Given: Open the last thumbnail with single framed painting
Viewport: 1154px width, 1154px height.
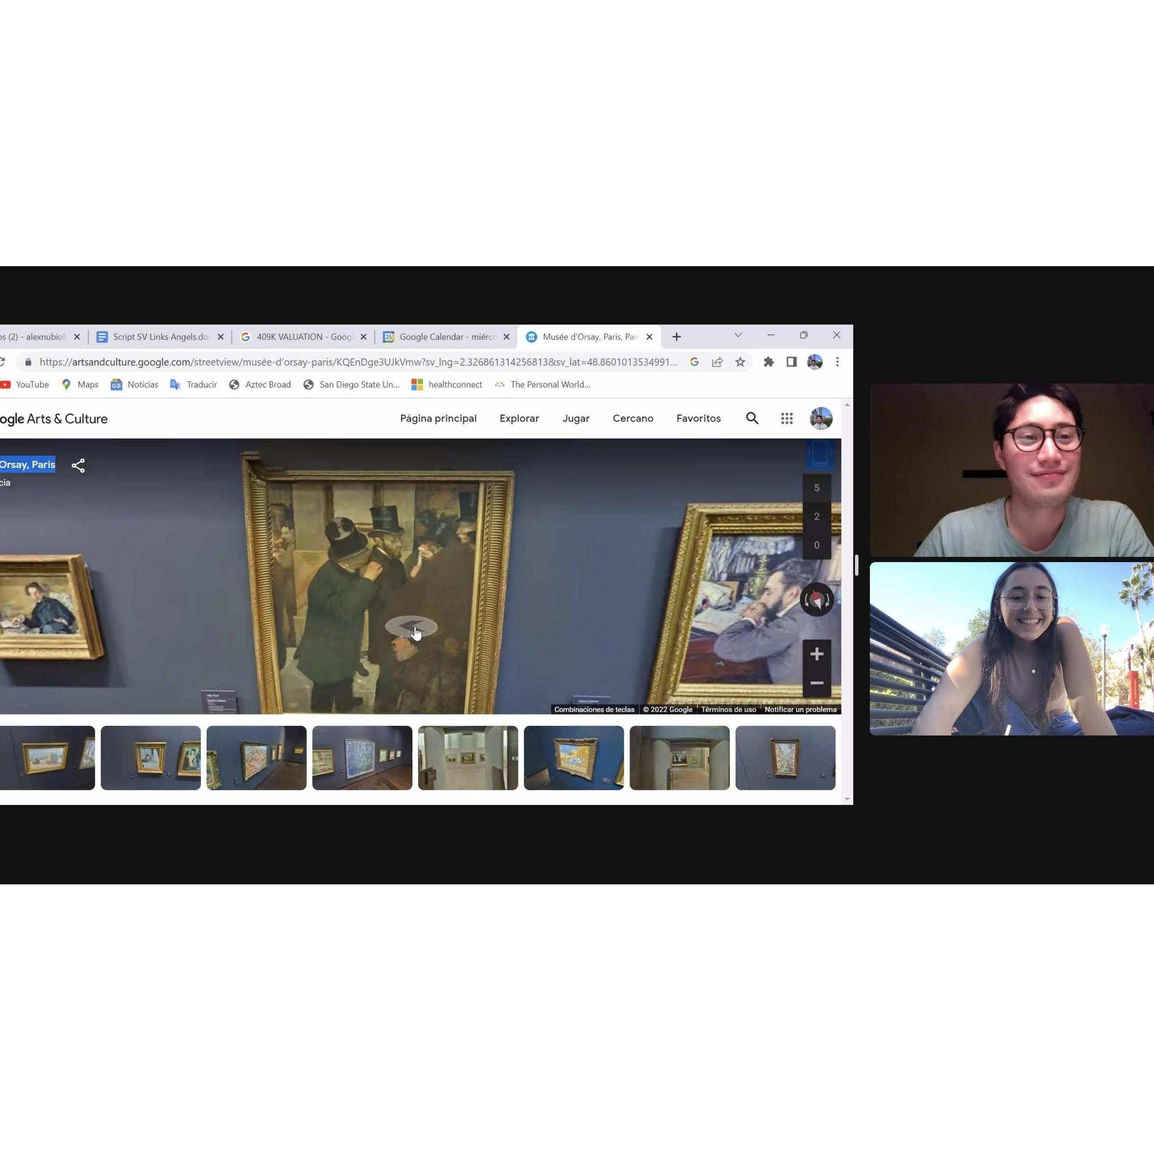Looking at the screenshot, I should coord(785,758).
